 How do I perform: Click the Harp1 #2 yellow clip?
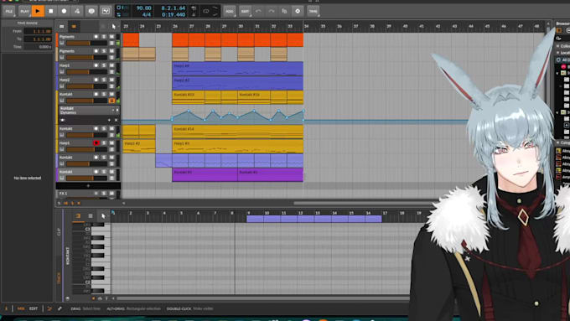coord(139,146)
